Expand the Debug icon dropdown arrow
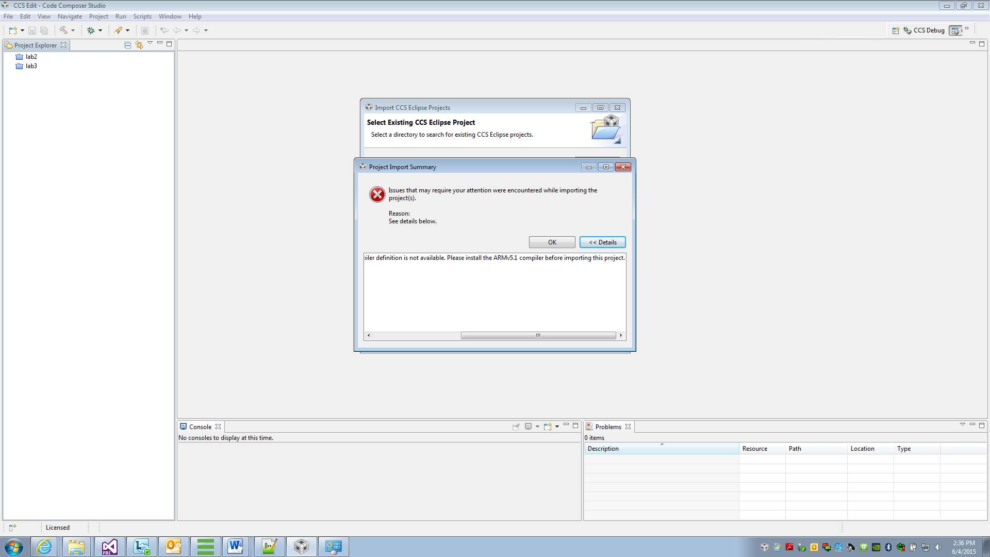 tap(100, 30)
